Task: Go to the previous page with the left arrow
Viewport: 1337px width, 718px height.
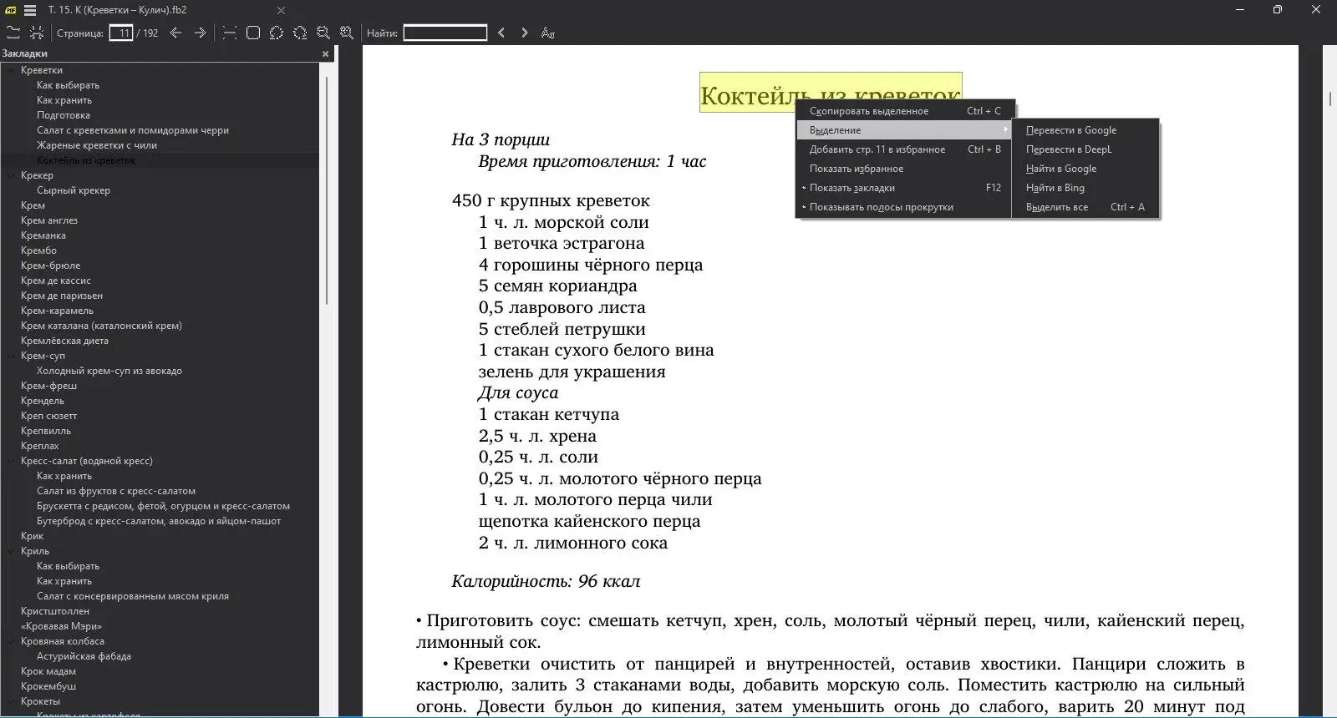Action: (175, 33)
